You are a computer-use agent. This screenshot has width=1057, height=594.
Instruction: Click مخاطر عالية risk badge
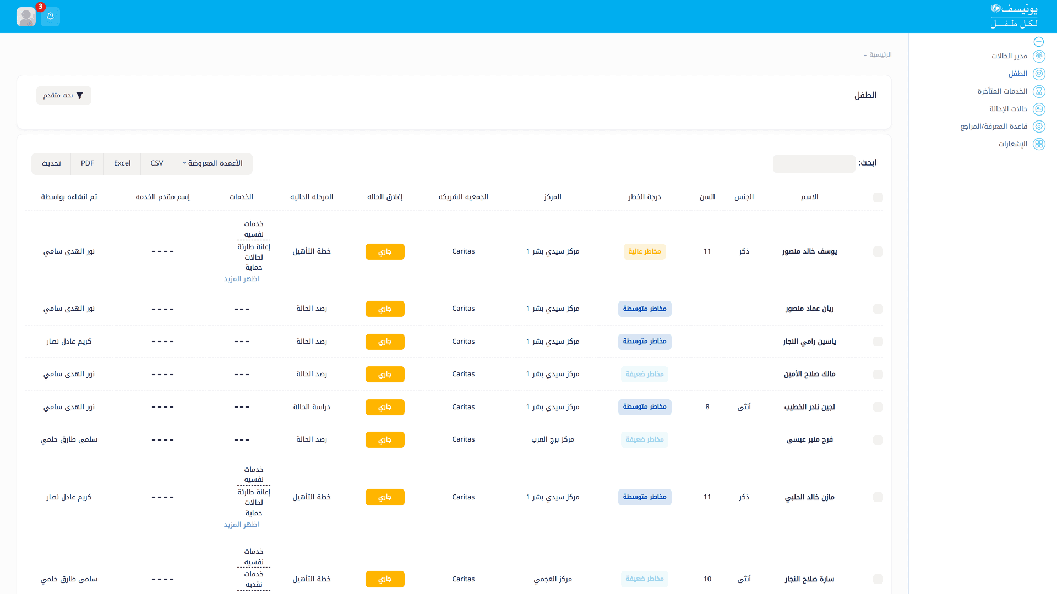pyautogui.click(x=645, y=251)
